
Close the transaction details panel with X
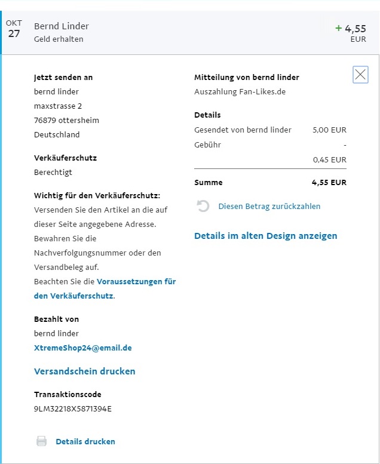(360, 75)
